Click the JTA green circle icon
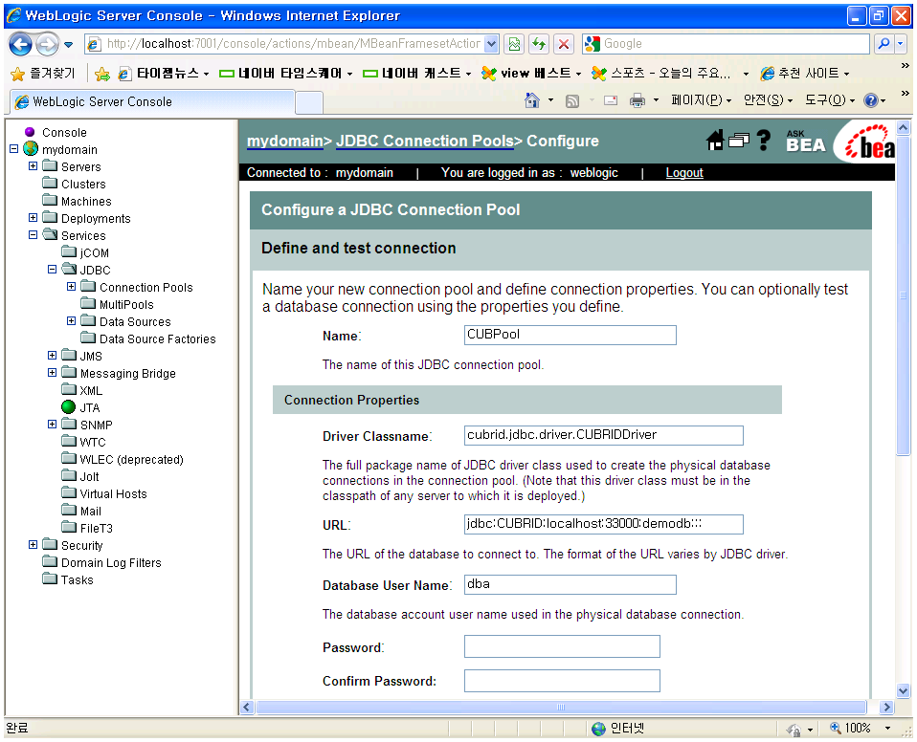 click(x=68, y=406)
